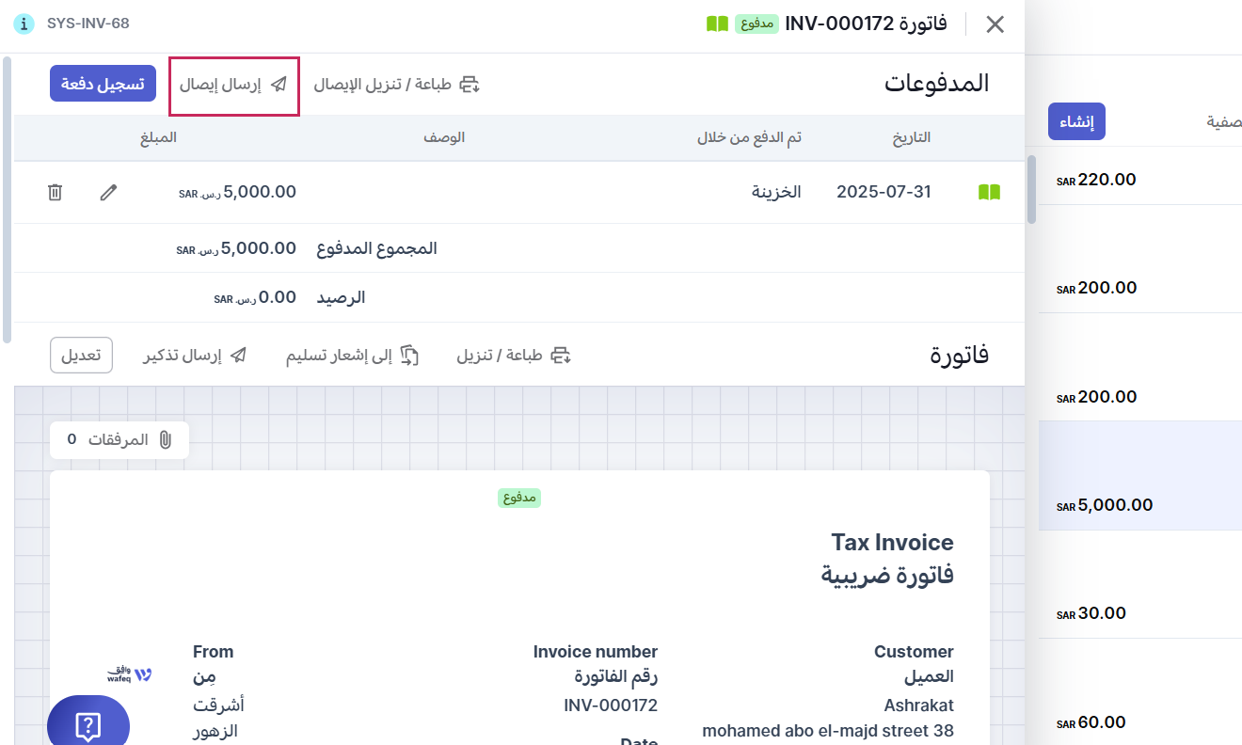Viewport: 1242px width, 745px height.
Task: Click the إنشاء create button
Action: (x=1076, y=122)
